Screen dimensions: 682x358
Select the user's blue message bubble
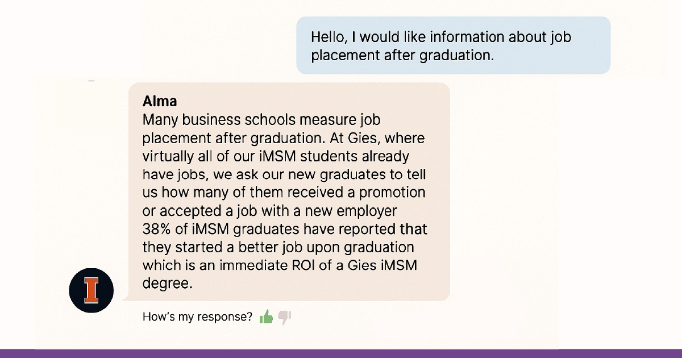point(453,45)
